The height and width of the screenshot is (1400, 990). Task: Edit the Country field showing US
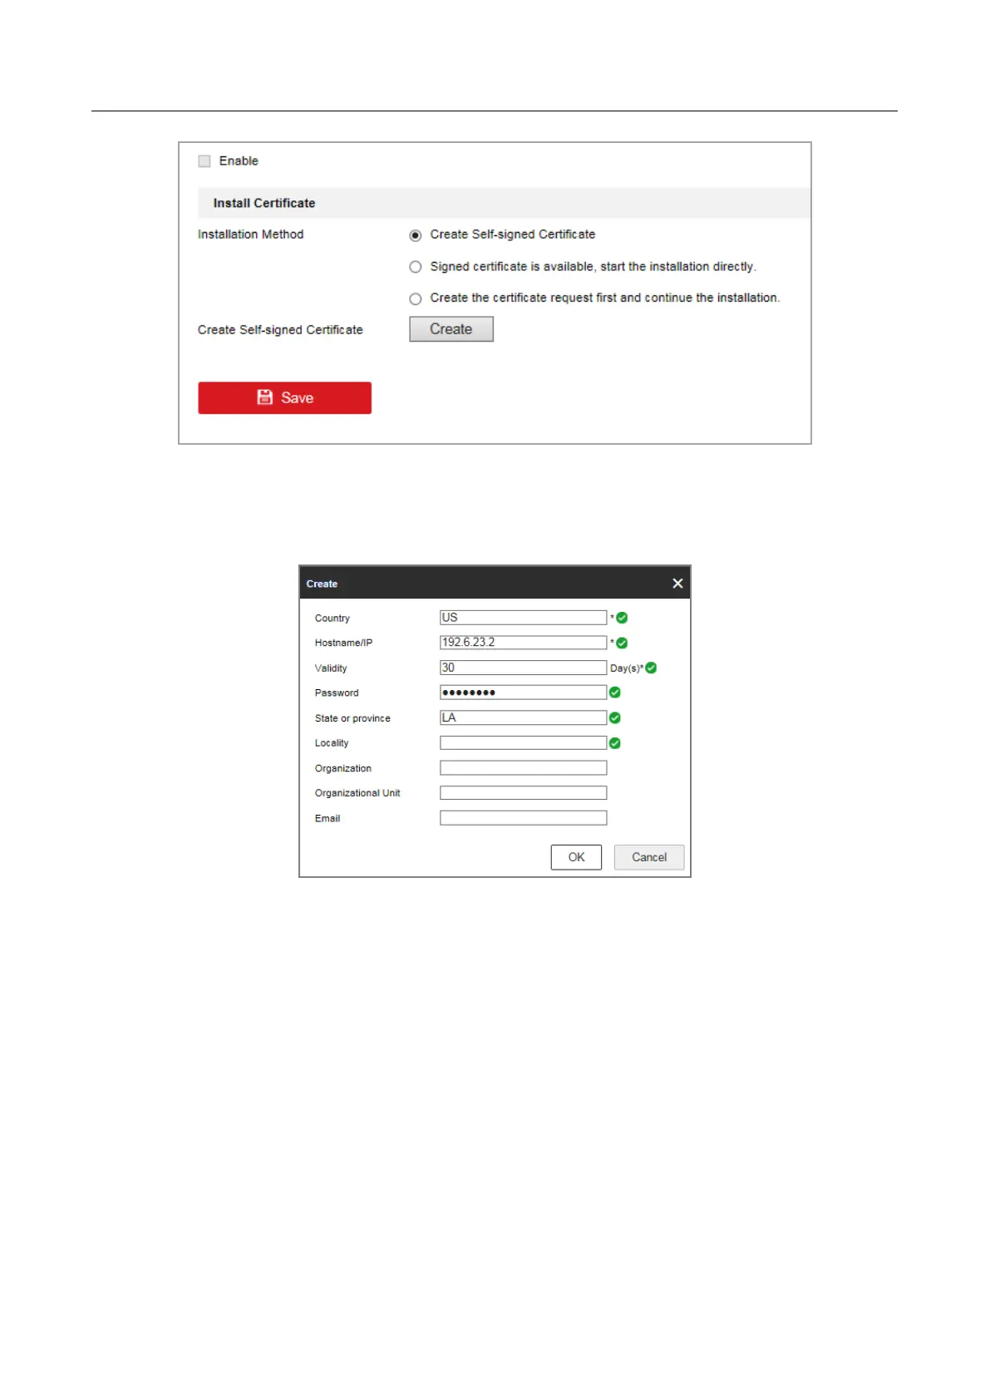coord(523,618)
